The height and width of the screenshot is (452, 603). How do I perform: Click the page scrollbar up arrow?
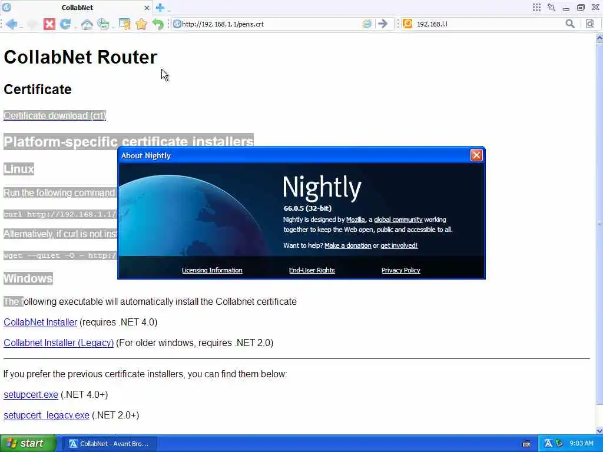tap(599, 38)
